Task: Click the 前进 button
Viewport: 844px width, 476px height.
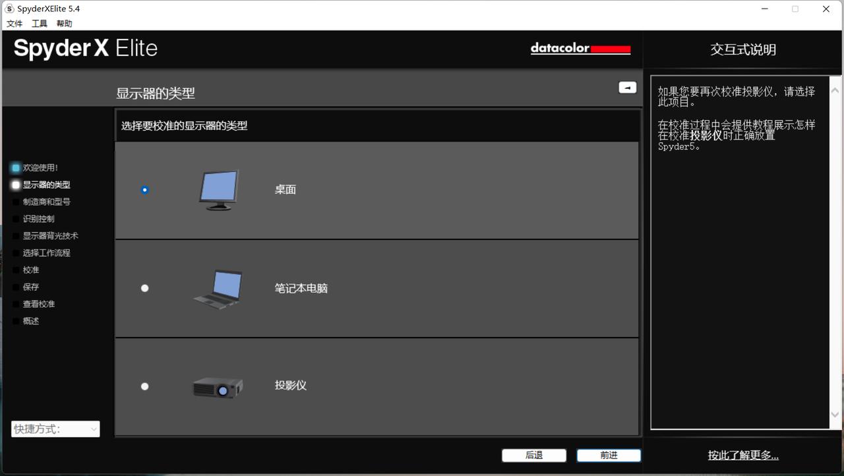Action: 609,456
